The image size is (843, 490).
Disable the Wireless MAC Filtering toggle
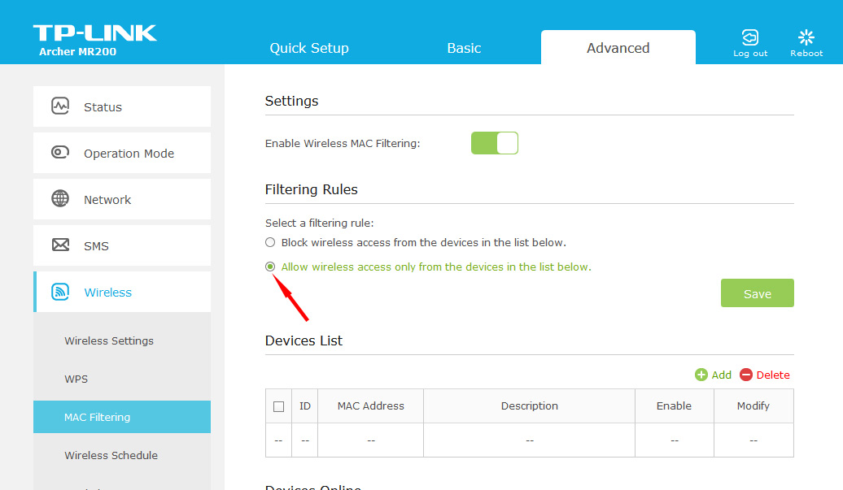pyautogui.click(x=495, y=143)
